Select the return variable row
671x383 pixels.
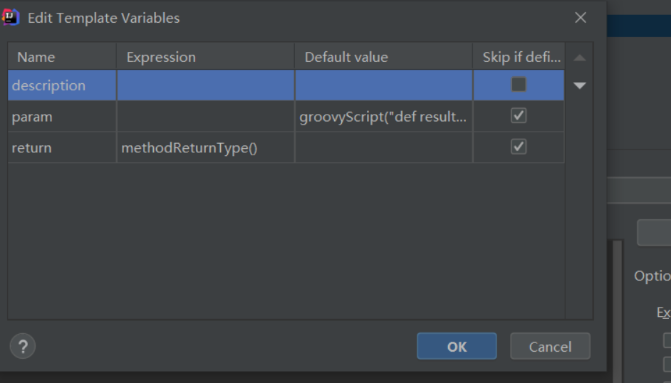pyautogui.click(x=286, y=147)
